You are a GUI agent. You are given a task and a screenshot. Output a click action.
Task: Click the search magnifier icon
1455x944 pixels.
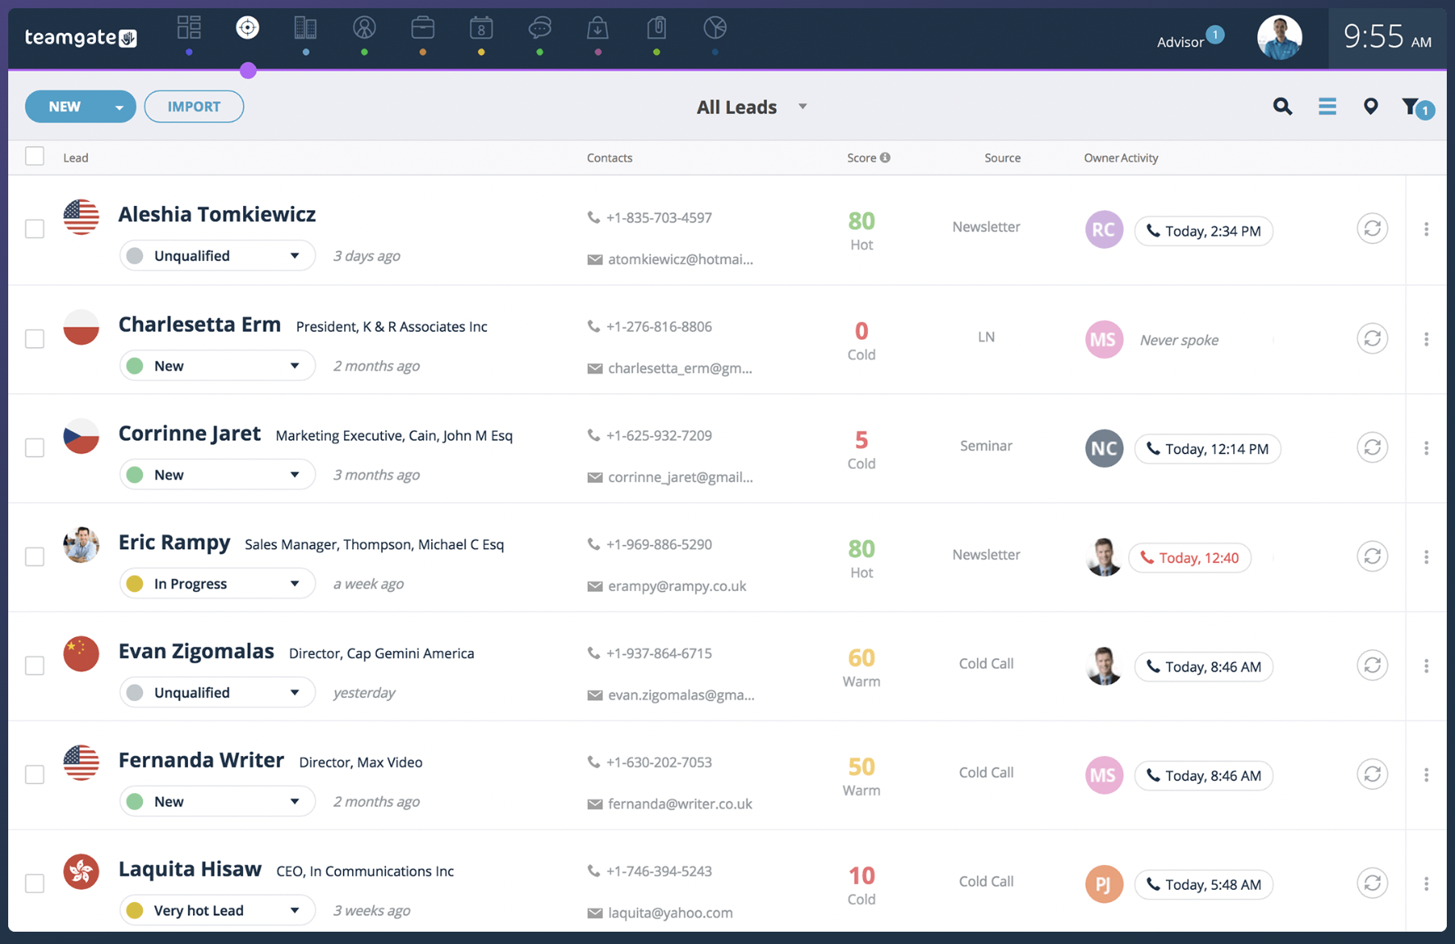(x=1283, y=106)
